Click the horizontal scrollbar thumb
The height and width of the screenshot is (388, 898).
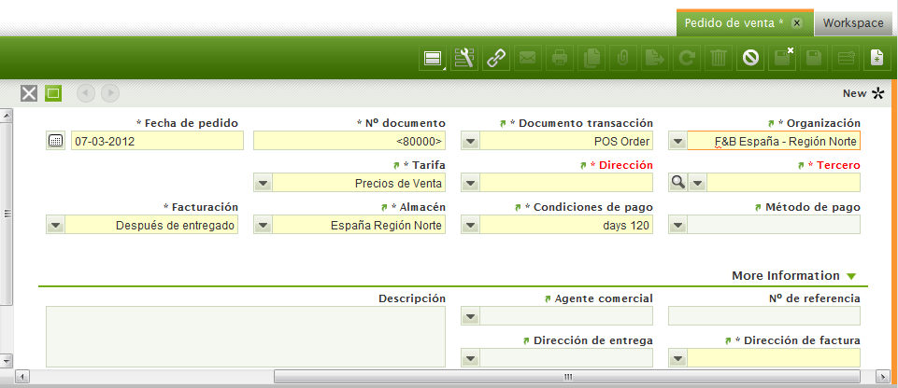coord(567,377)
